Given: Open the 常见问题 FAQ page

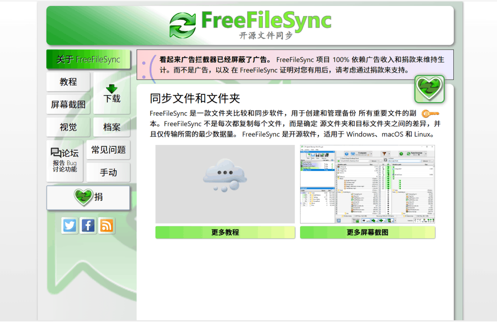Looking at the screenshot, I should (x=108, y=149).
